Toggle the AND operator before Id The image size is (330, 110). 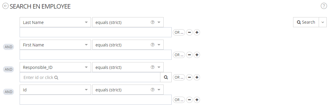tap(8, 92)
